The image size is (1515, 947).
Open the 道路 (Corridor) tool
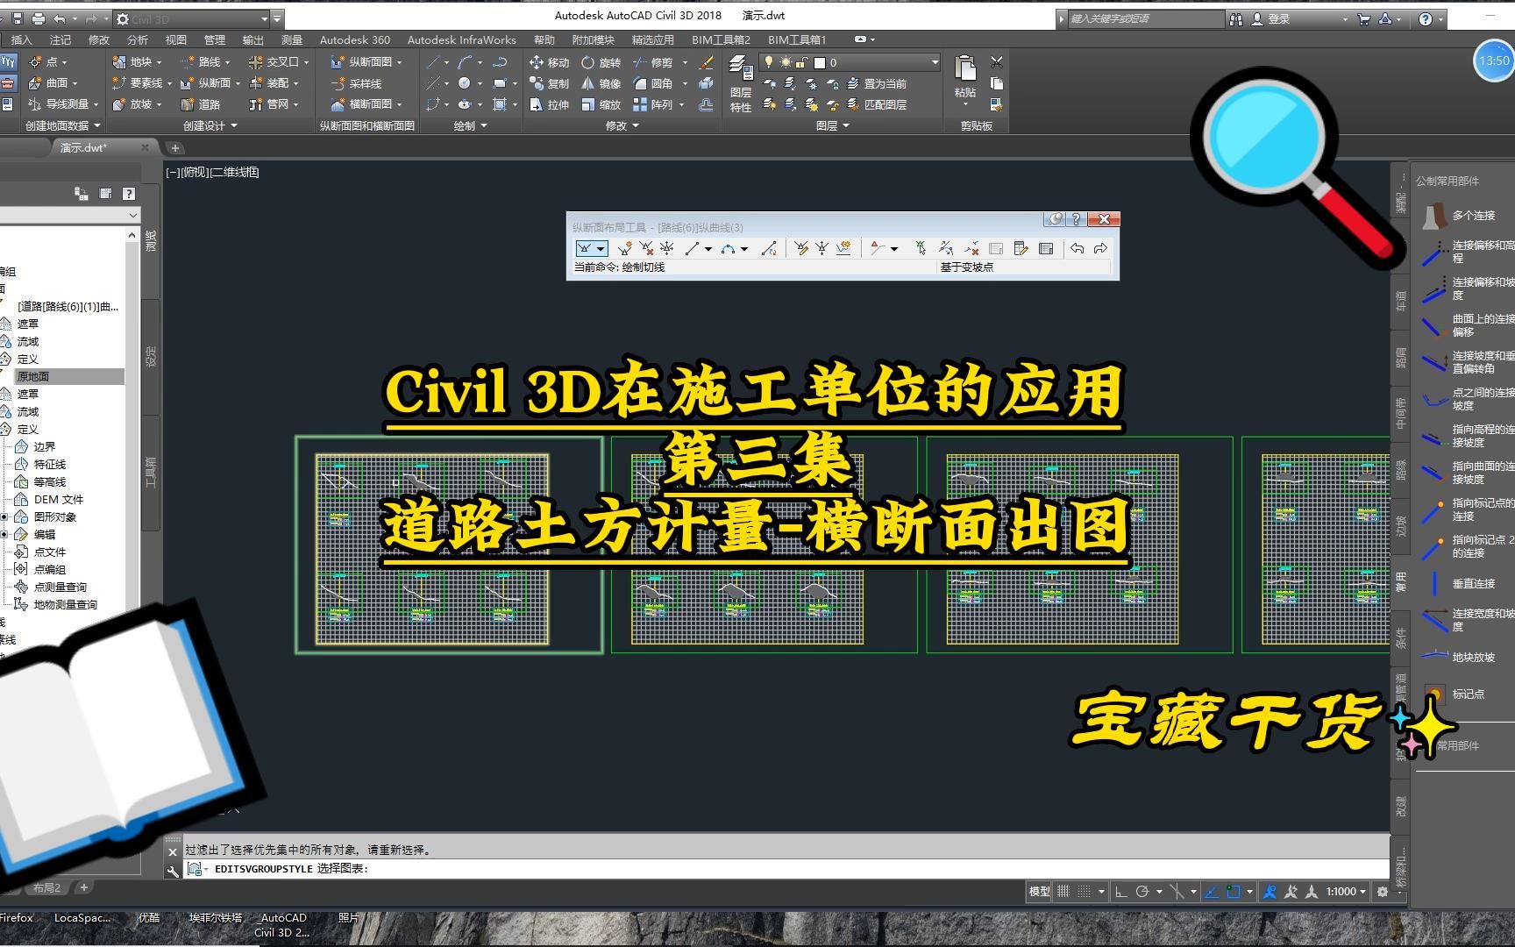click(208, 103)
